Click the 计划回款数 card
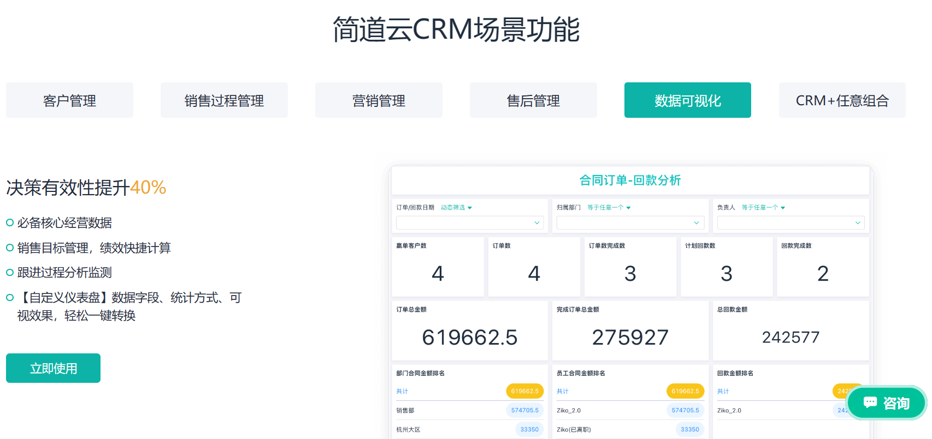The image size is (932, 439). pyautogui.click(x=727, y=267)
